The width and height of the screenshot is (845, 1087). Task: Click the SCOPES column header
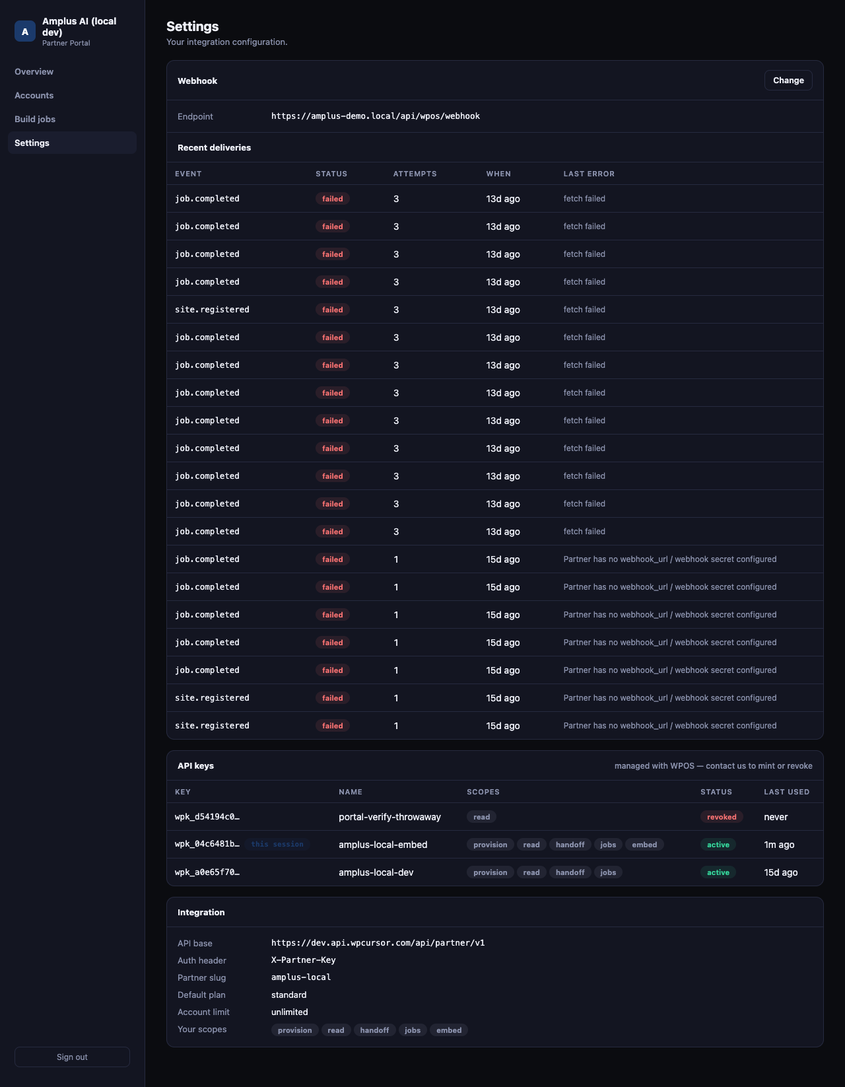[x=483, y=792]
